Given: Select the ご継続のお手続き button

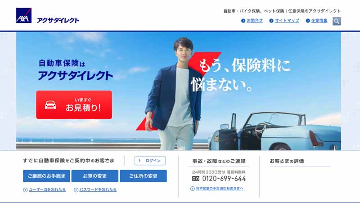Looking at the screenshot, I should point(47,176).
